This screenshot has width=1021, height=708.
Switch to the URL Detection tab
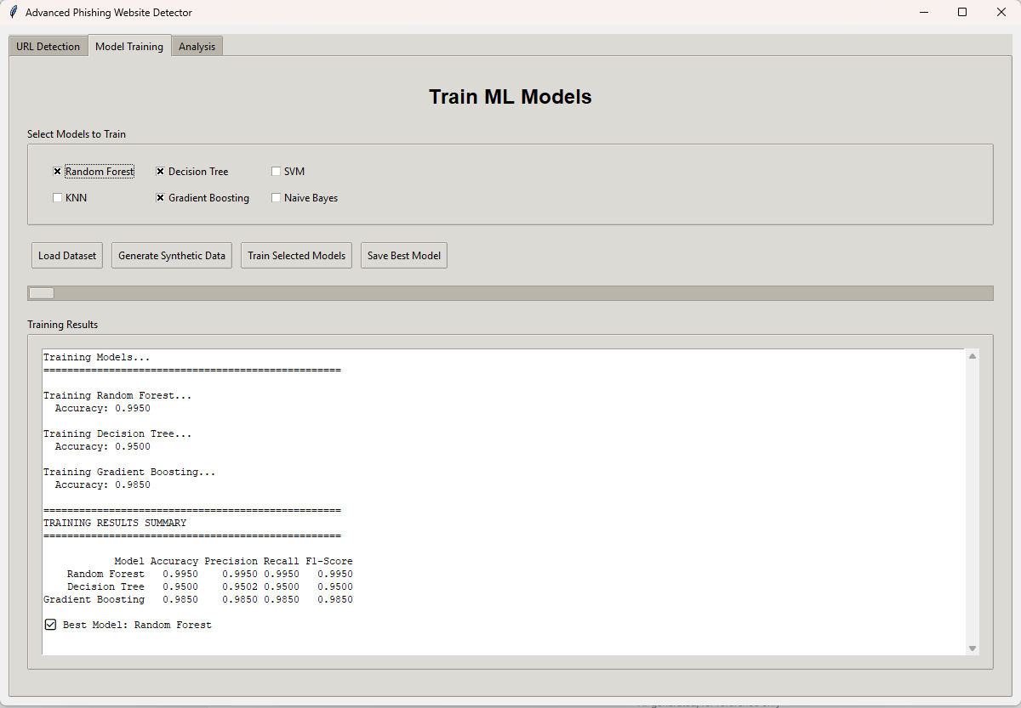48,47
